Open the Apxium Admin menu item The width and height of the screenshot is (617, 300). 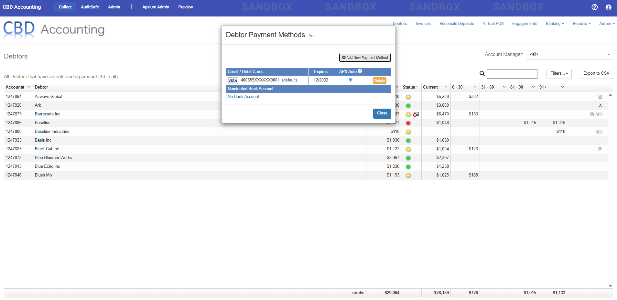[x=156, y=7]
